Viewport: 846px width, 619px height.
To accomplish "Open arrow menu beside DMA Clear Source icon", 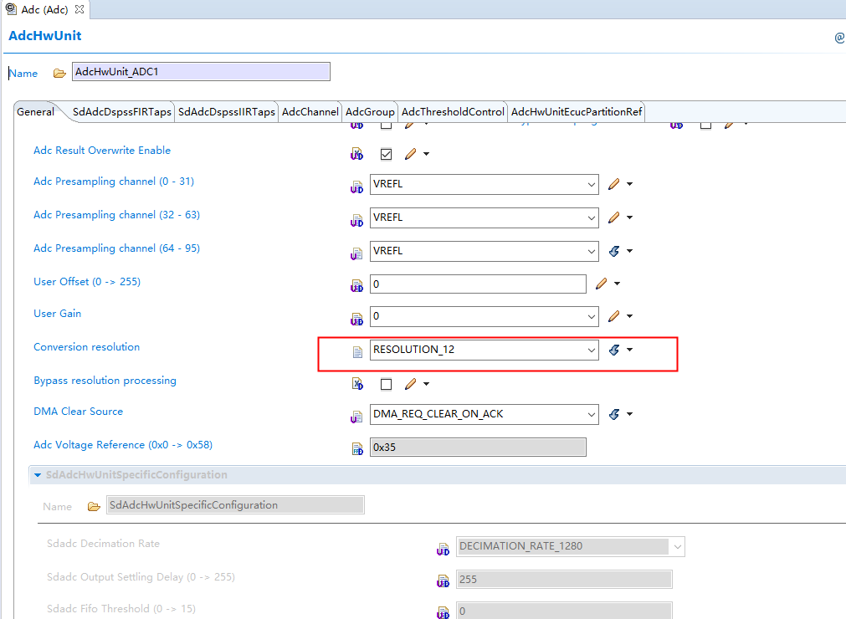I will tap(629, 414).
